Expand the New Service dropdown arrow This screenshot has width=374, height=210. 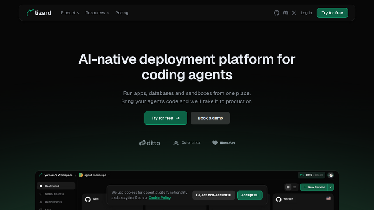tap(331, 187)
